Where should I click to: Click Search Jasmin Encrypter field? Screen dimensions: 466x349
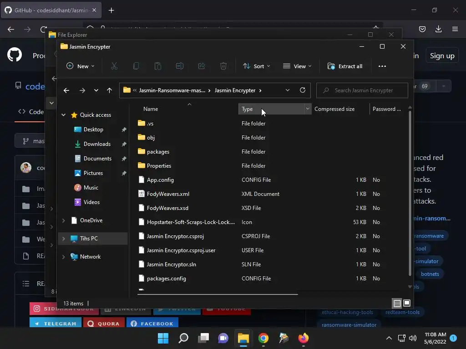[x=362, y=90]
